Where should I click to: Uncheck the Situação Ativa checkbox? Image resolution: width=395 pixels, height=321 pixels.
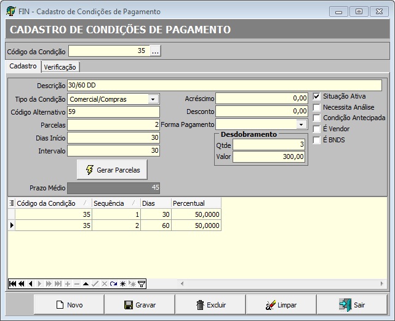[x=317, y=96]
